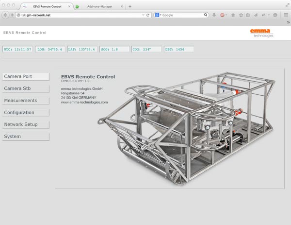
Task: Open the Network Setup section
Action: (26, 124)
